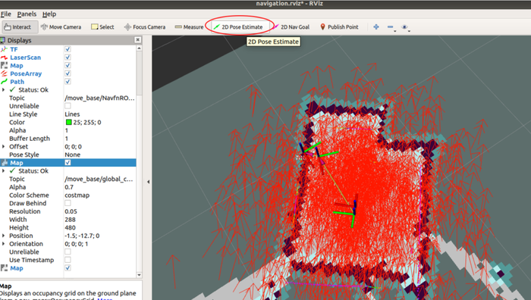The width and height of the screenshot is (531, 300).
Task: Enable the Draw Behind checkbox
Action: click(68, 203)
